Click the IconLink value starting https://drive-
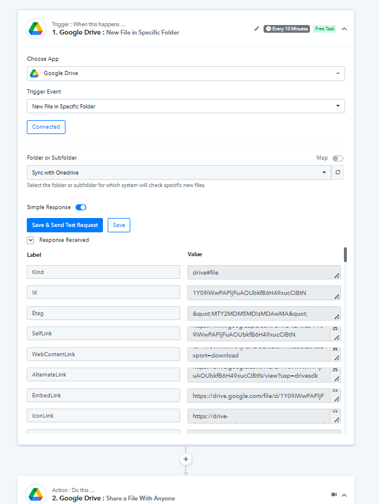379x504 pixels. coord(264,416)
